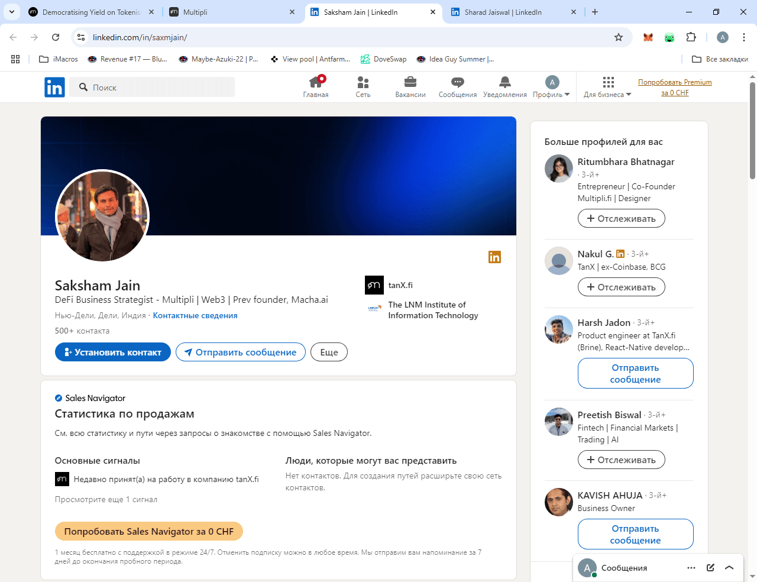Go to Главная home feed icon
Image resolution: width=757 pixels, height=582 pixels.
pos(316,87)
